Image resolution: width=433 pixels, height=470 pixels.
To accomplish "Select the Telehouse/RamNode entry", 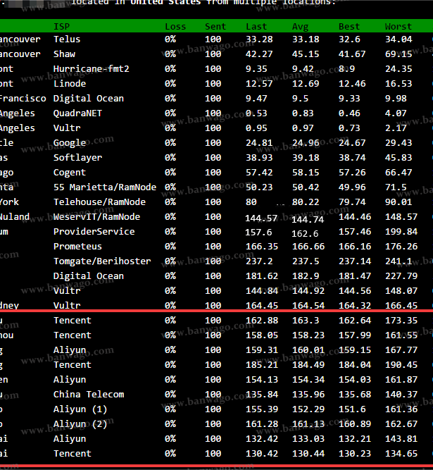I will pos(99,202).
